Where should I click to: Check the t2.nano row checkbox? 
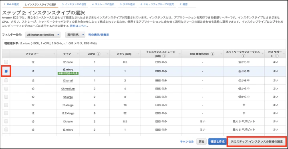click(x=6, y=62)
